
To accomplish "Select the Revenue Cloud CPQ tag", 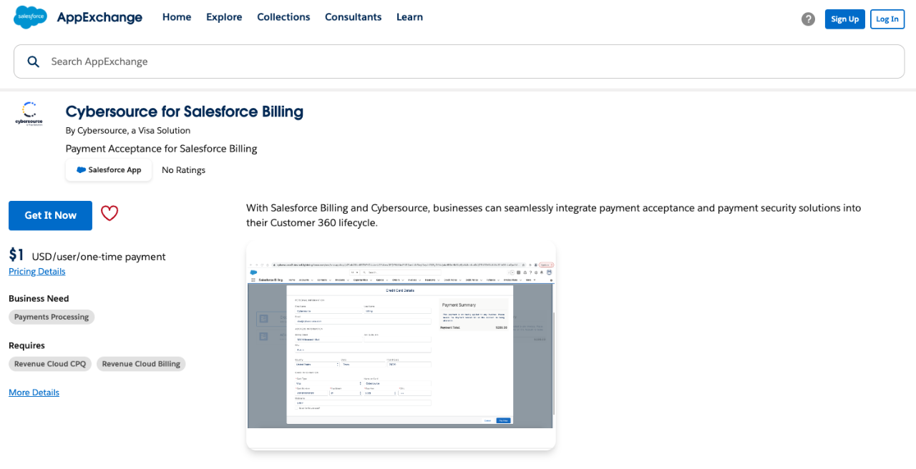I will coord(50,364).
